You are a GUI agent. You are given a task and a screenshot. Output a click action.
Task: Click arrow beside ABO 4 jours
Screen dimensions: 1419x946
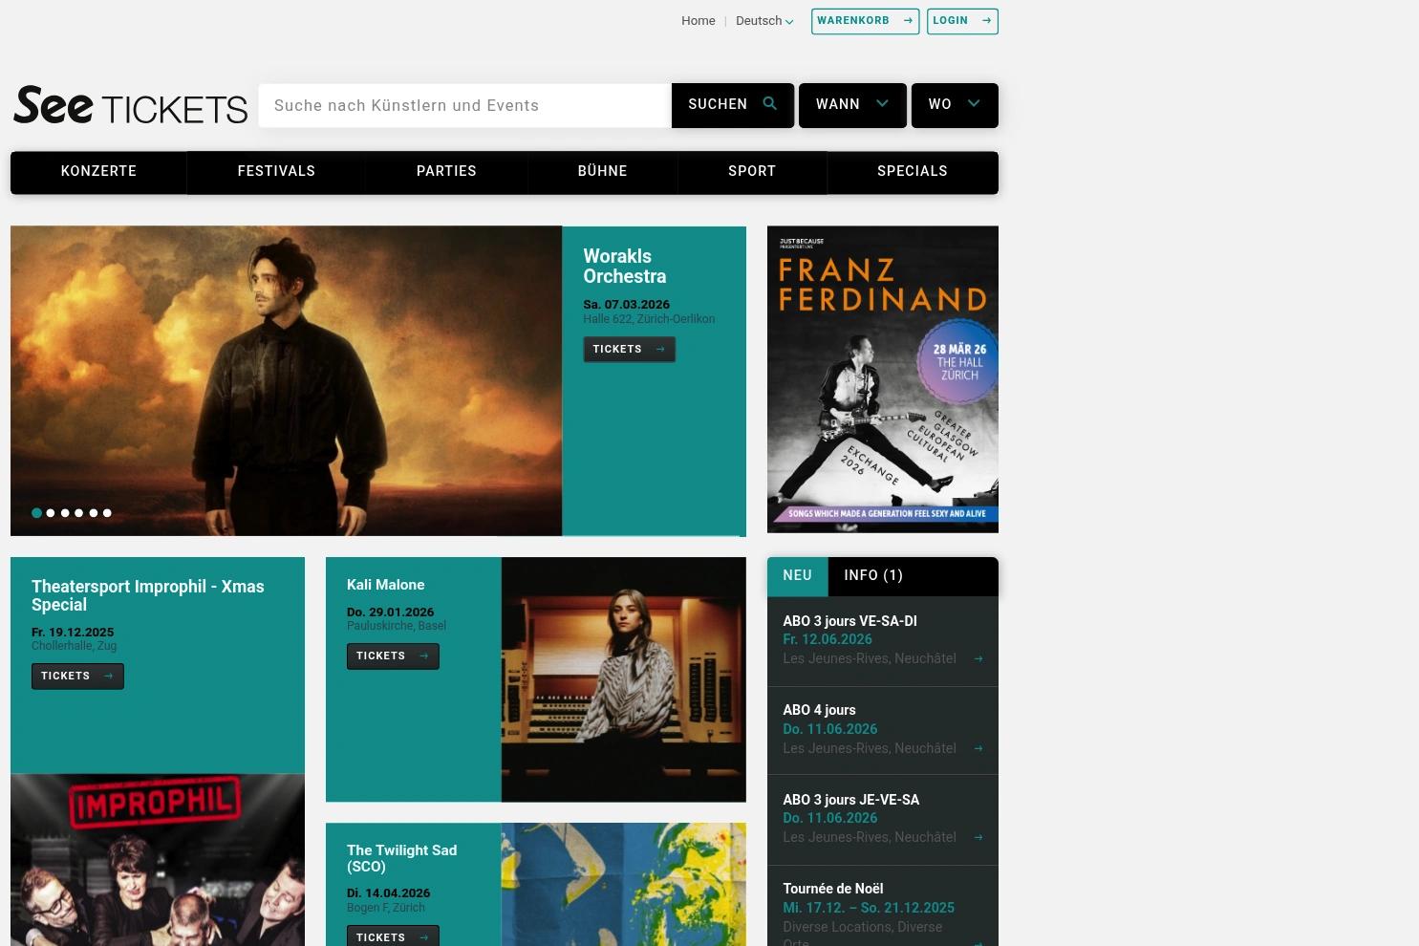[x=978, y=748]
